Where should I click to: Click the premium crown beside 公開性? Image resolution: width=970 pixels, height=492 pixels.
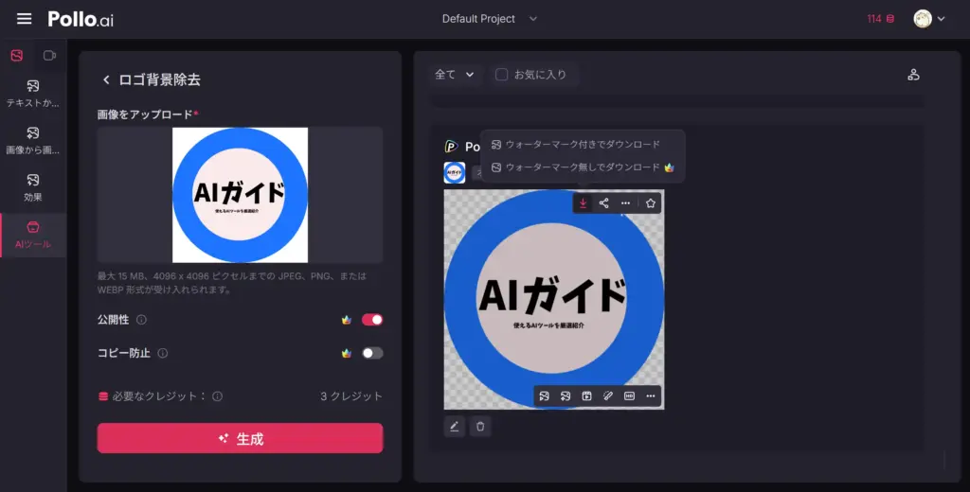347,320
